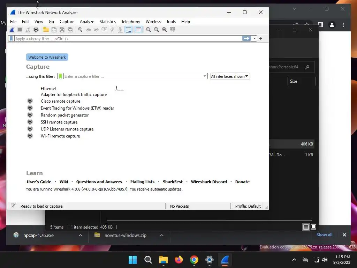Click Profile: Default in the status bar
Screen dimensions: 357x268
[x=248, y=206]
